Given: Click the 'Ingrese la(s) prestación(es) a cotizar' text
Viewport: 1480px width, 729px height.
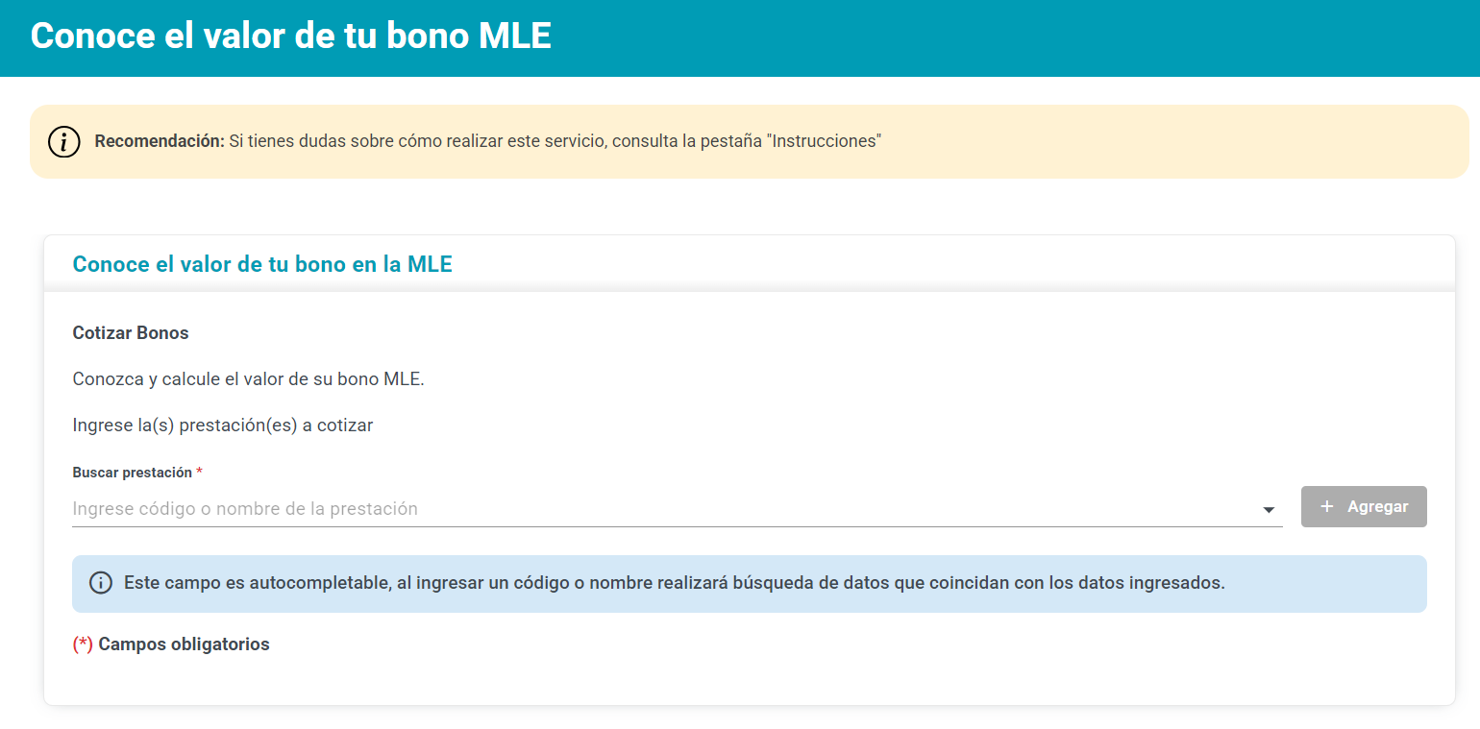Looking at the screenshot, I should pos(223,425).
